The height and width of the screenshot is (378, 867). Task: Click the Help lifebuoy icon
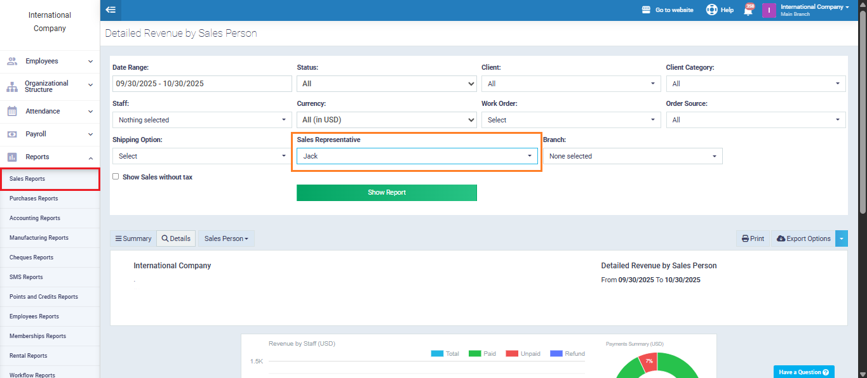[711, 10]
